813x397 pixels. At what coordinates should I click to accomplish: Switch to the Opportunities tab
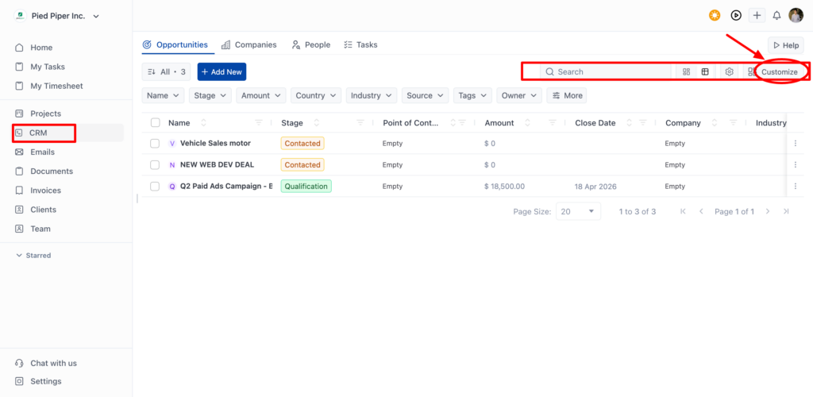[175, 44]
